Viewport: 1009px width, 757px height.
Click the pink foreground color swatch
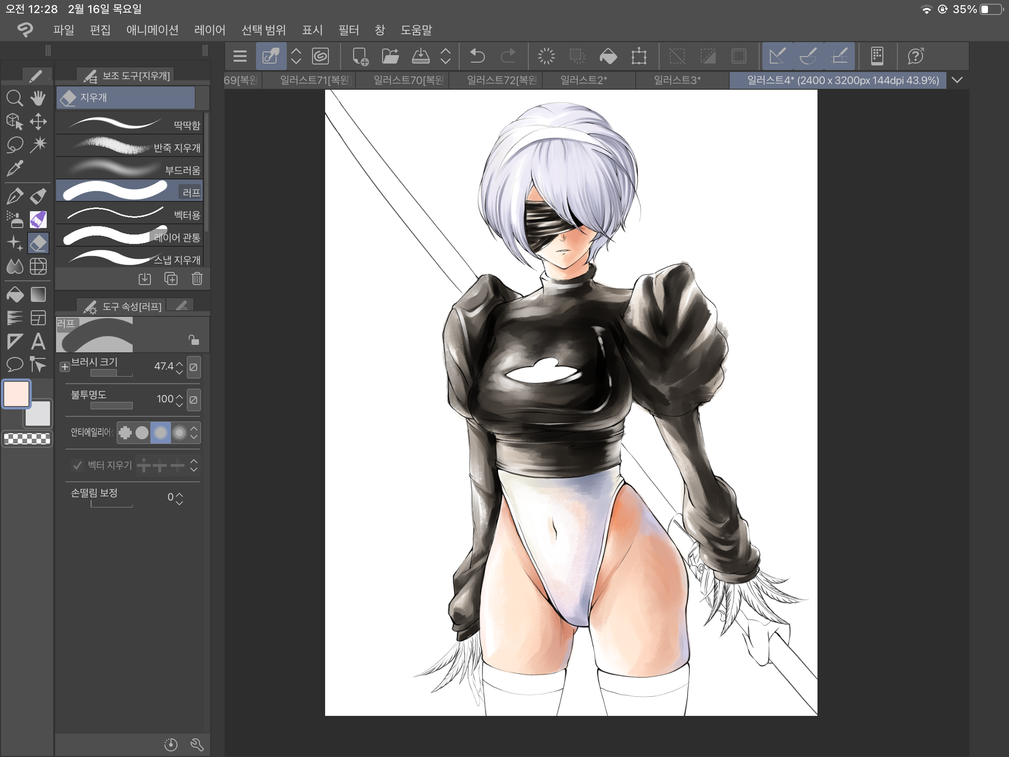point(17,393)
